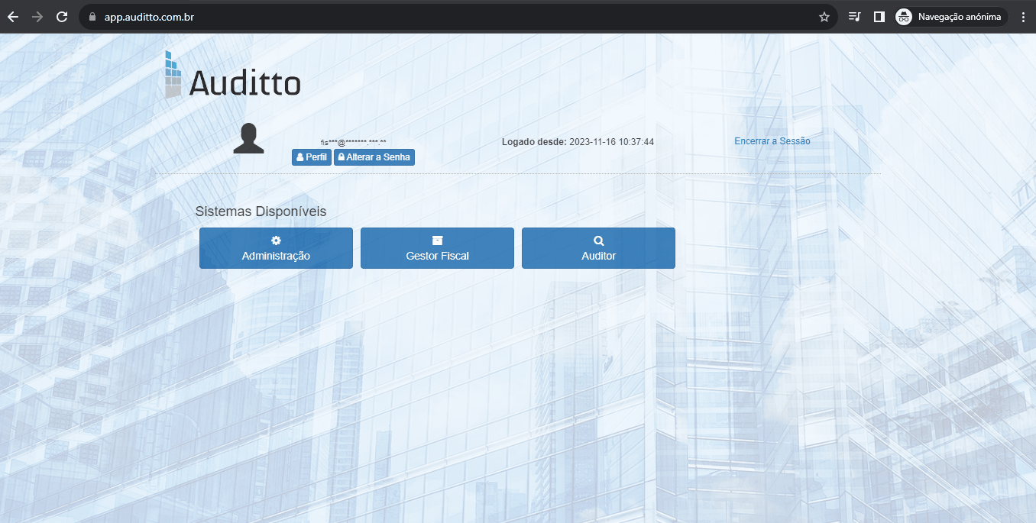Viewport: 1036px width, 523px height.
Task: Open the Auditor system
Action: [598, 248]
